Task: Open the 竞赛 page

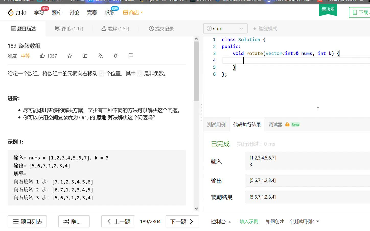Action: [x=92, y=13]
